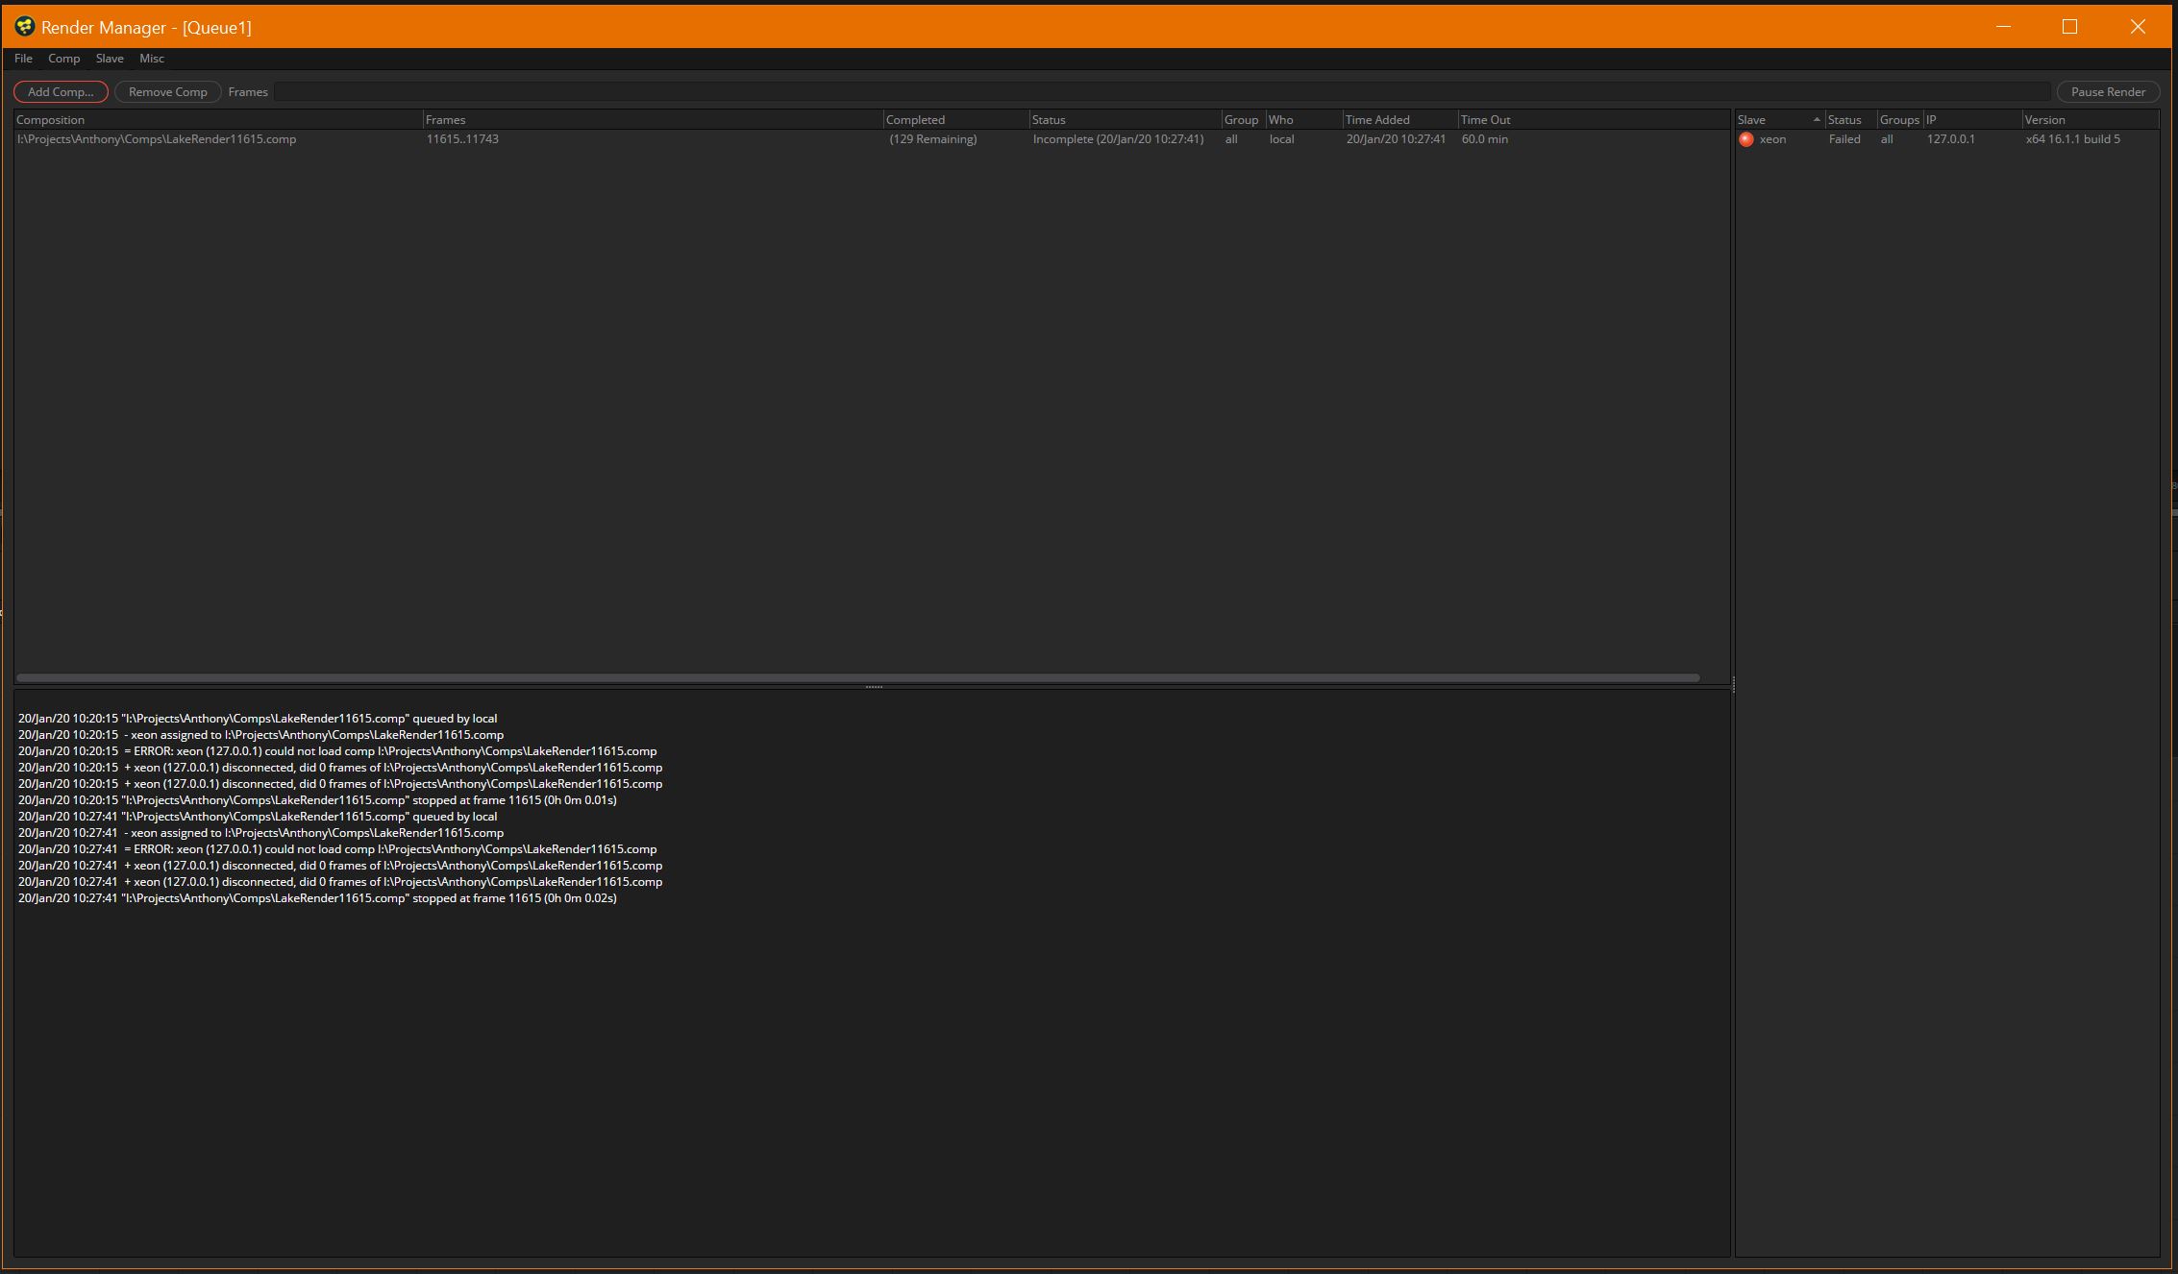Viewport: 2178px width, 1274px height.
Task: Click into the Frames input field
Action: [1162, 92]
